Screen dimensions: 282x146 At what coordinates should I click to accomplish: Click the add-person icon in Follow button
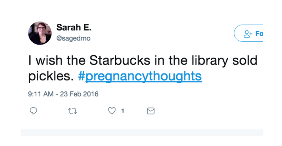(248, 34)
